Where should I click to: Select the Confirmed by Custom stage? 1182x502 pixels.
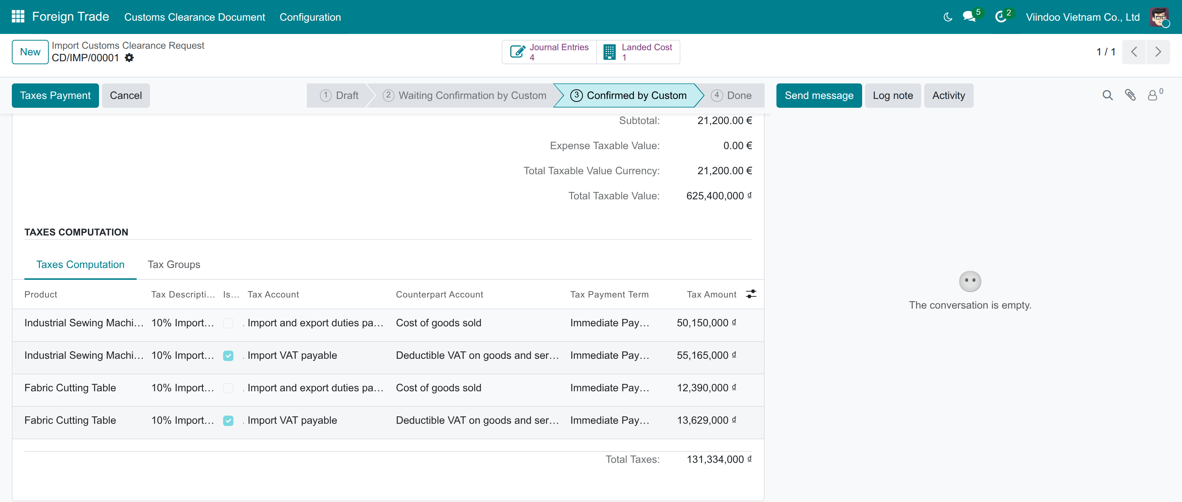click(x=628, y=95)
